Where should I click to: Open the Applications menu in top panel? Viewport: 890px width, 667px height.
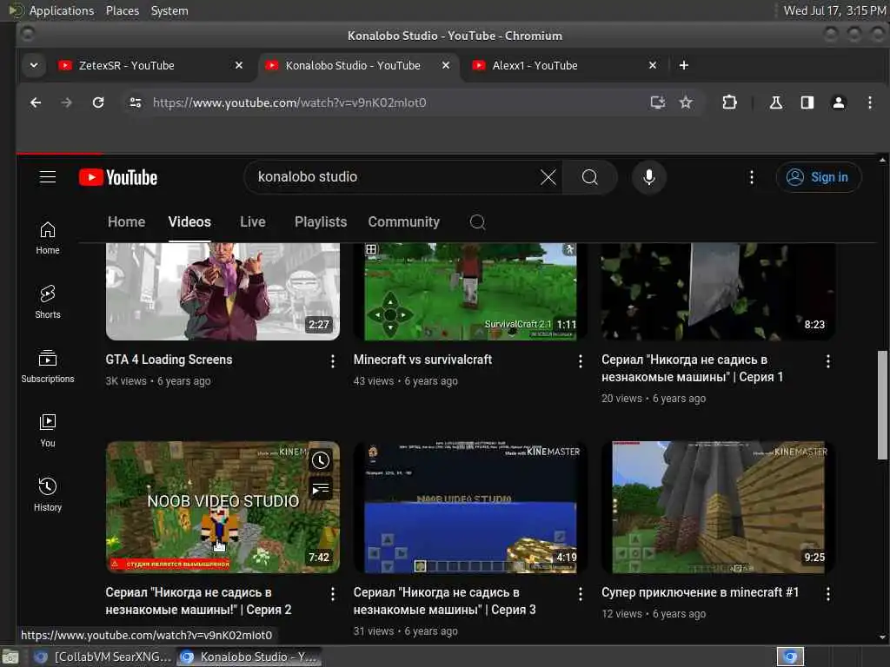point(62,10)
